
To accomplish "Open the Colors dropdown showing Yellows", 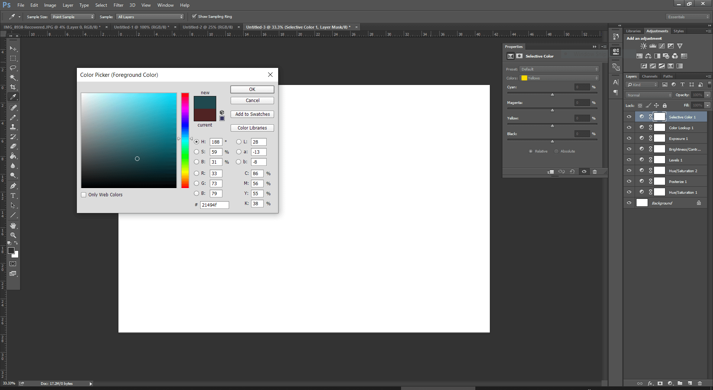I will coord(559,78).
